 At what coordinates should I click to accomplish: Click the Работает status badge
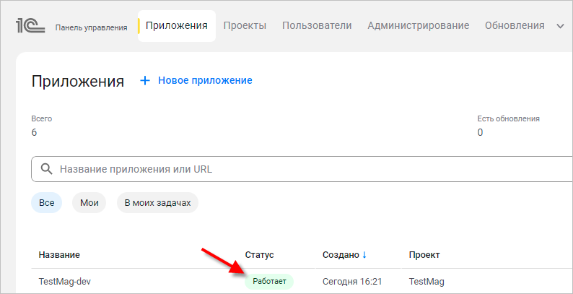(269, 281)
